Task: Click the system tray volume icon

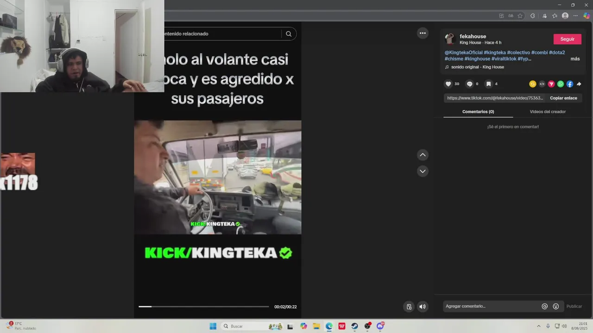Action: coord(564,326)
